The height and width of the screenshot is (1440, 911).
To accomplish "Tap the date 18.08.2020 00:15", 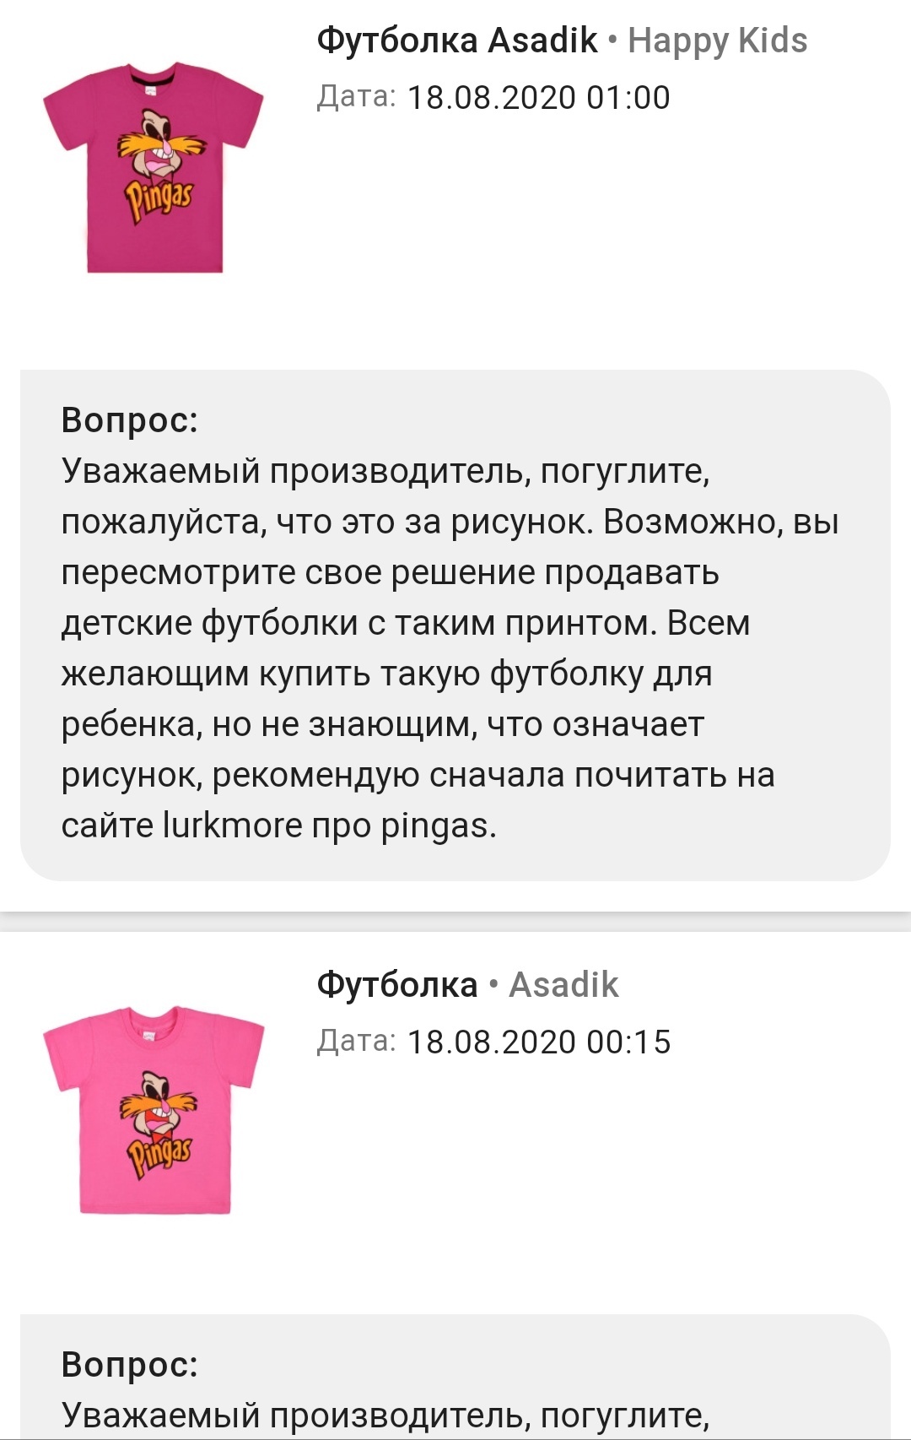I will click(538, 1042).
